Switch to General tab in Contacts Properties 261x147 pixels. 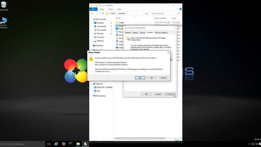click(x=128, y=33)
